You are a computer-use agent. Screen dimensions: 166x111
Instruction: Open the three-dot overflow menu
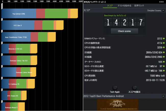pos(161,2)
